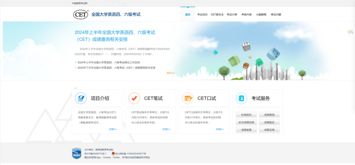Click the 京ICP备05064772号-1 footer text
355x165 pixels.
96,154
